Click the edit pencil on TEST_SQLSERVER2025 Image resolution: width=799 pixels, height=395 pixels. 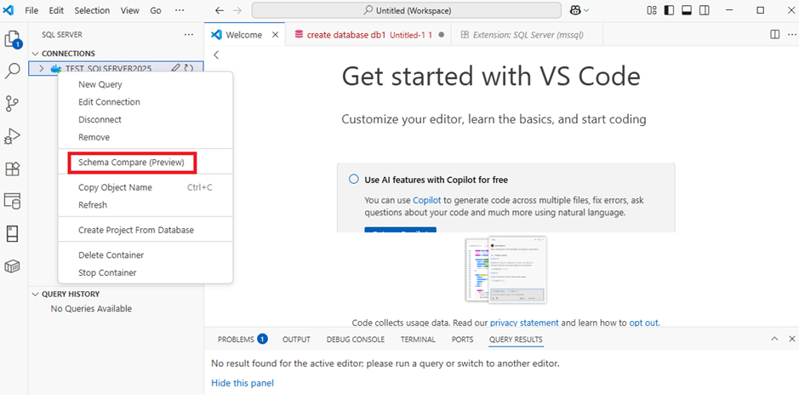pyautogui.click(x=176, y=68)
